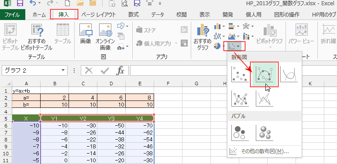The image size is (337, 164).
Task: Select scatter with smooth lines and markers
Action: pyautogui.click(x=265, y=74)
